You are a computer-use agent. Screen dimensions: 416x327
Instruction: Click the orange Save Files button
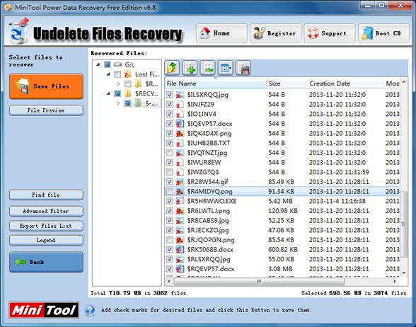(x=46, y=86)
